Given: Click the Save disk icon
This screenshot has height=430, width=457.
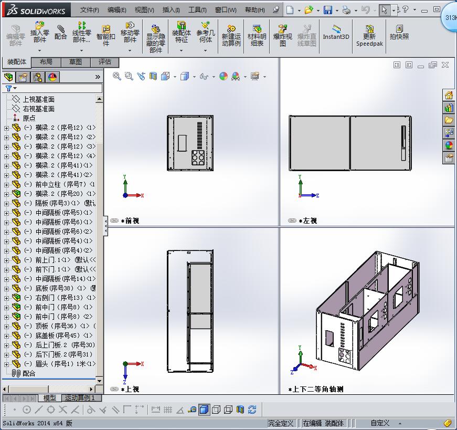Looking at the screenshot, I should click(x=328, y=10).
